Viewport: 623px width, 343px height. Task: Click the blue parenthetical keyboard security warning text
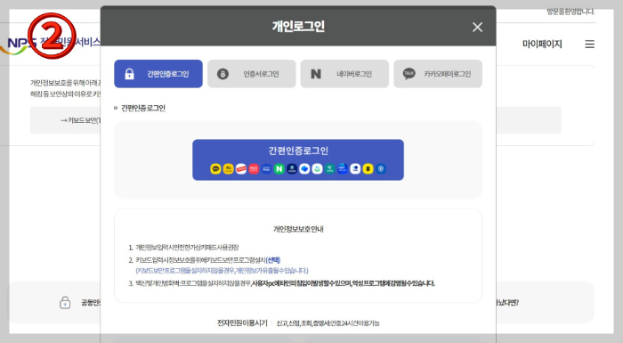point(222,271)
